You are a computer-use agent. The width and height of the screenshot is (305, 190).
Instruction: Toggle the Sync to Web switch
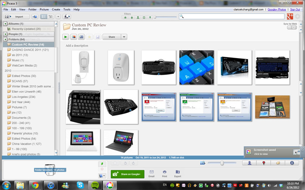pyautogui.click(x=292, y=27)
